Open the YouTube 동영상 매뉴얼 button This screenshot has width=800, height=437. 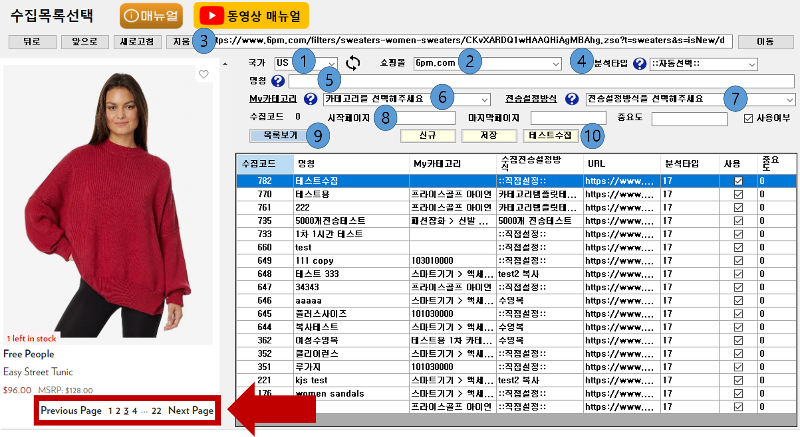click(251, 16)
